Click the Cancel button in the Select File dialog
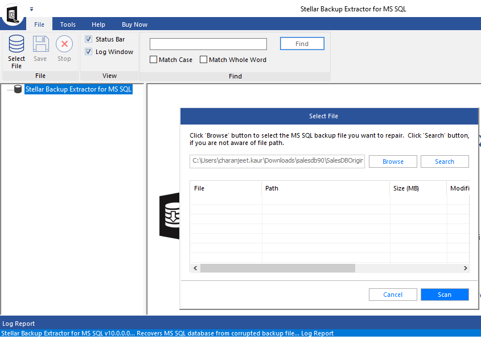Screen dimensions: 481x348 coord(393,295)
